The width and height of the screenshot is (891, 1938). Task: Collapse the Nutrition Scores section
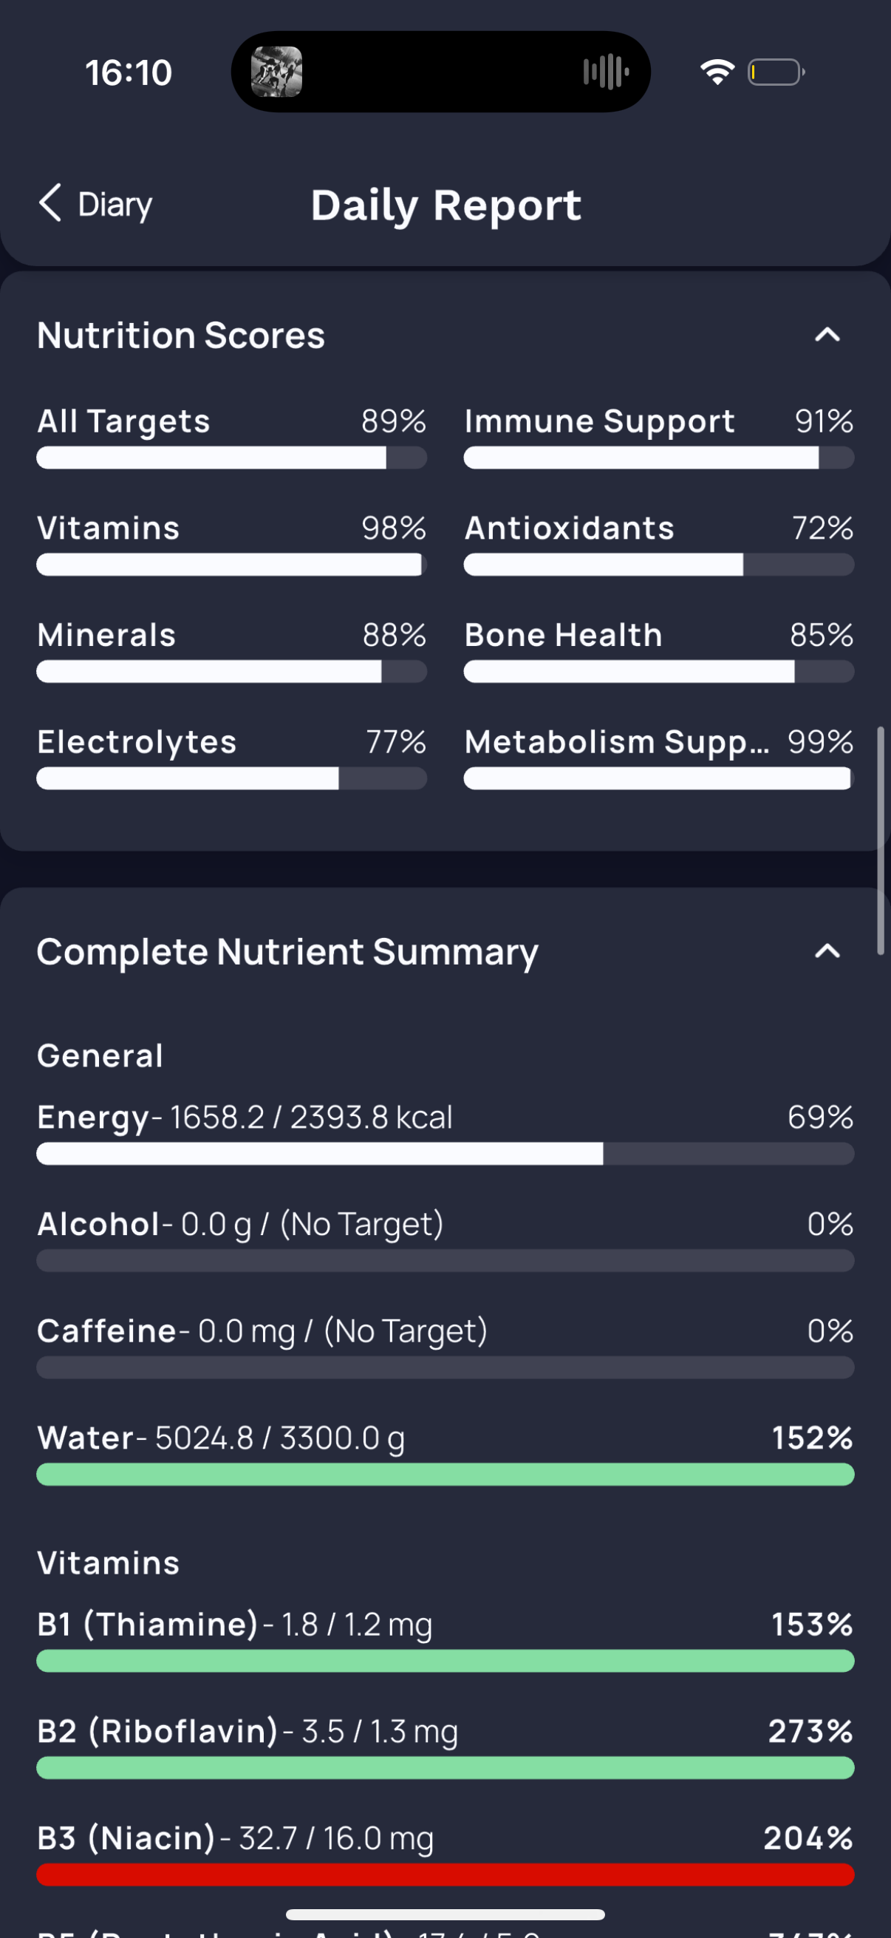[x=827, y=335]
